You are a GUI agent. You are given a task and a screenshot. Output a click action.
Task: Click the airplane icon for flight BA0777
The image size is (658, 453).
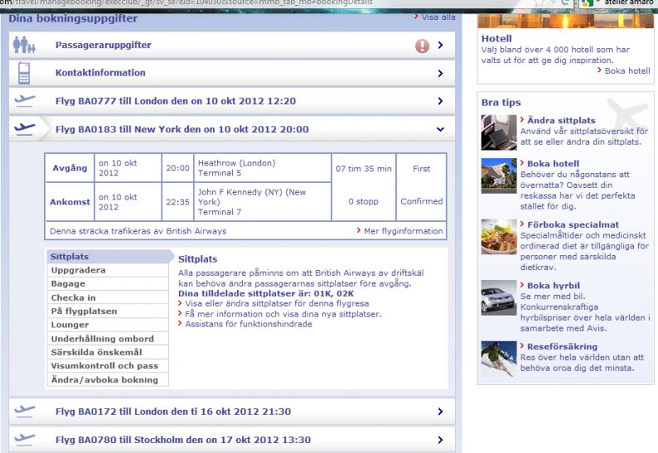click(x=25, y=101)
